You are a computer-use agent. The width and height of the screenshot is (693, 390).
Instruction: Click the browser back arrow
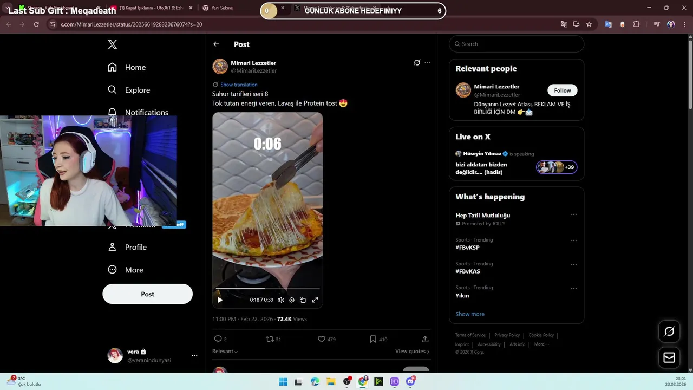(9, 24)
